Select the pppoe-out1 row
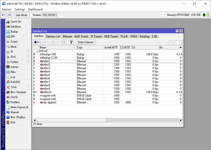 [x=108, y=96]
